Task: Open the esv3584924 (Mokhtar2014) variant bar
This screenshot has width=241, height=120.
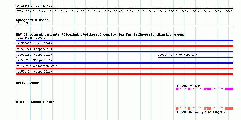Action: [196, 57]
